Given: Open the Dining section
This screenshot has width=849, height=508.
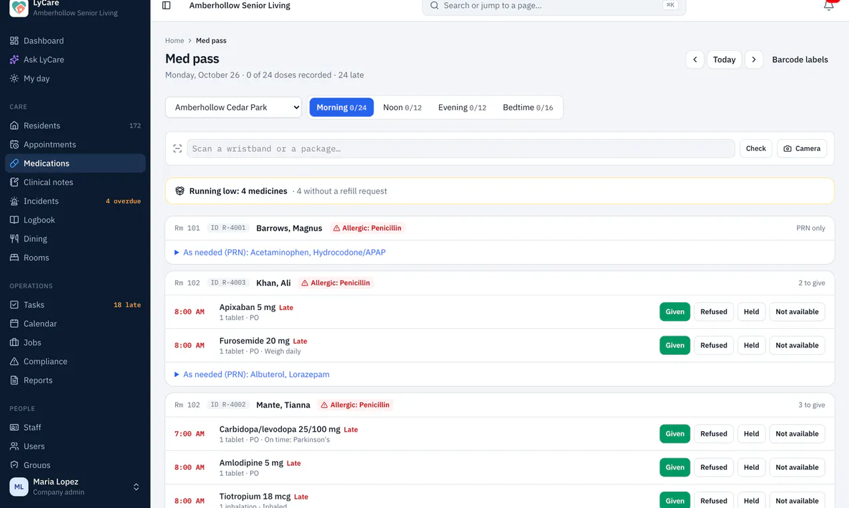Looking at the screenshot, I should click(x=75, y=239).
